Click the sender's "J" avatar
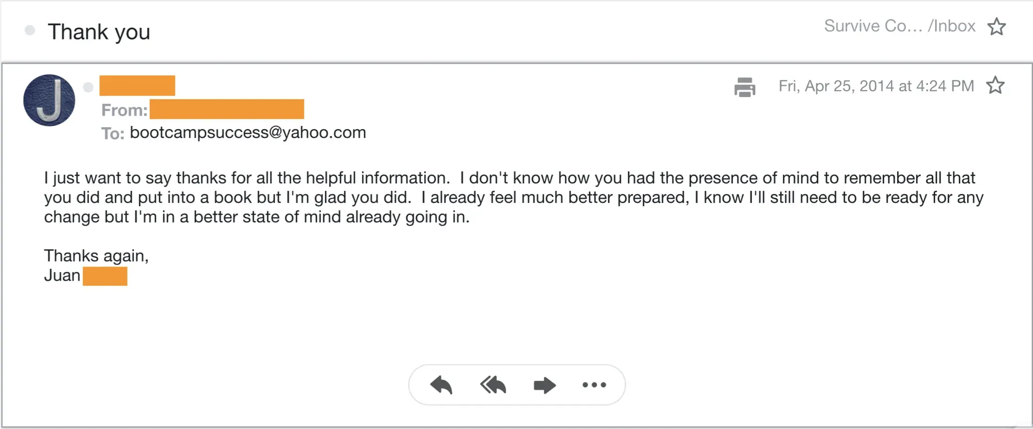The width and height of the screenshot is (1033, 429). pos(49,100)
